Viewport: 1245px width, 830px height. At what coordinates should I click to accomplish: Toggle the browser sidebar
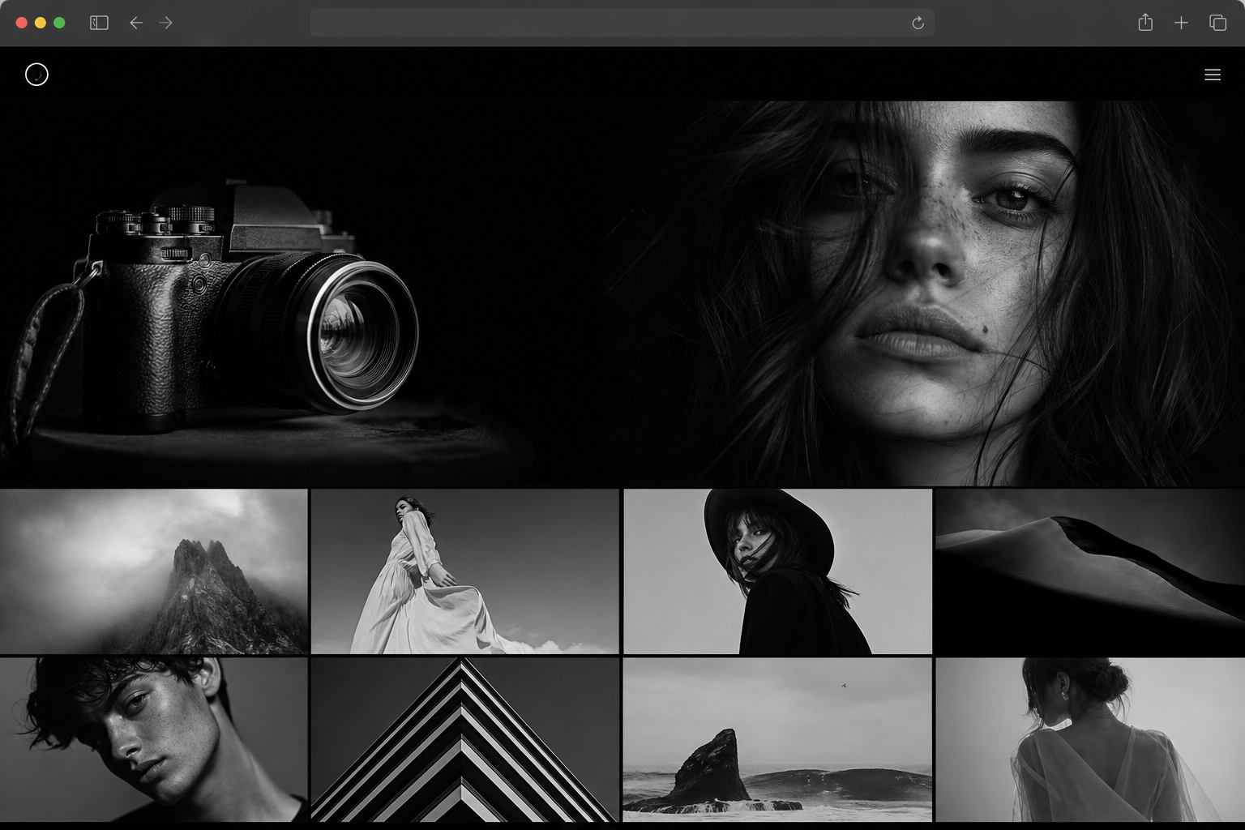(99, 23)
